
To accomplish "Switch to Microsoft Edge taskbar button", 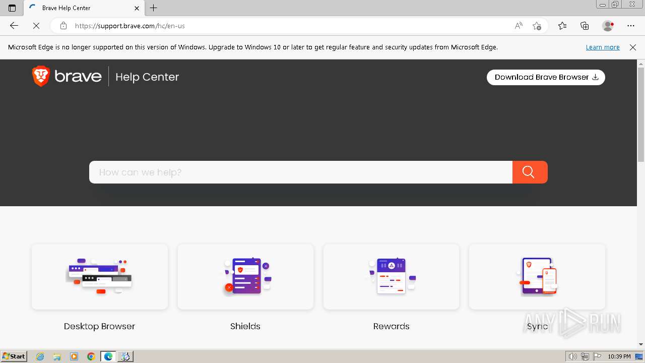I will 108,356.
